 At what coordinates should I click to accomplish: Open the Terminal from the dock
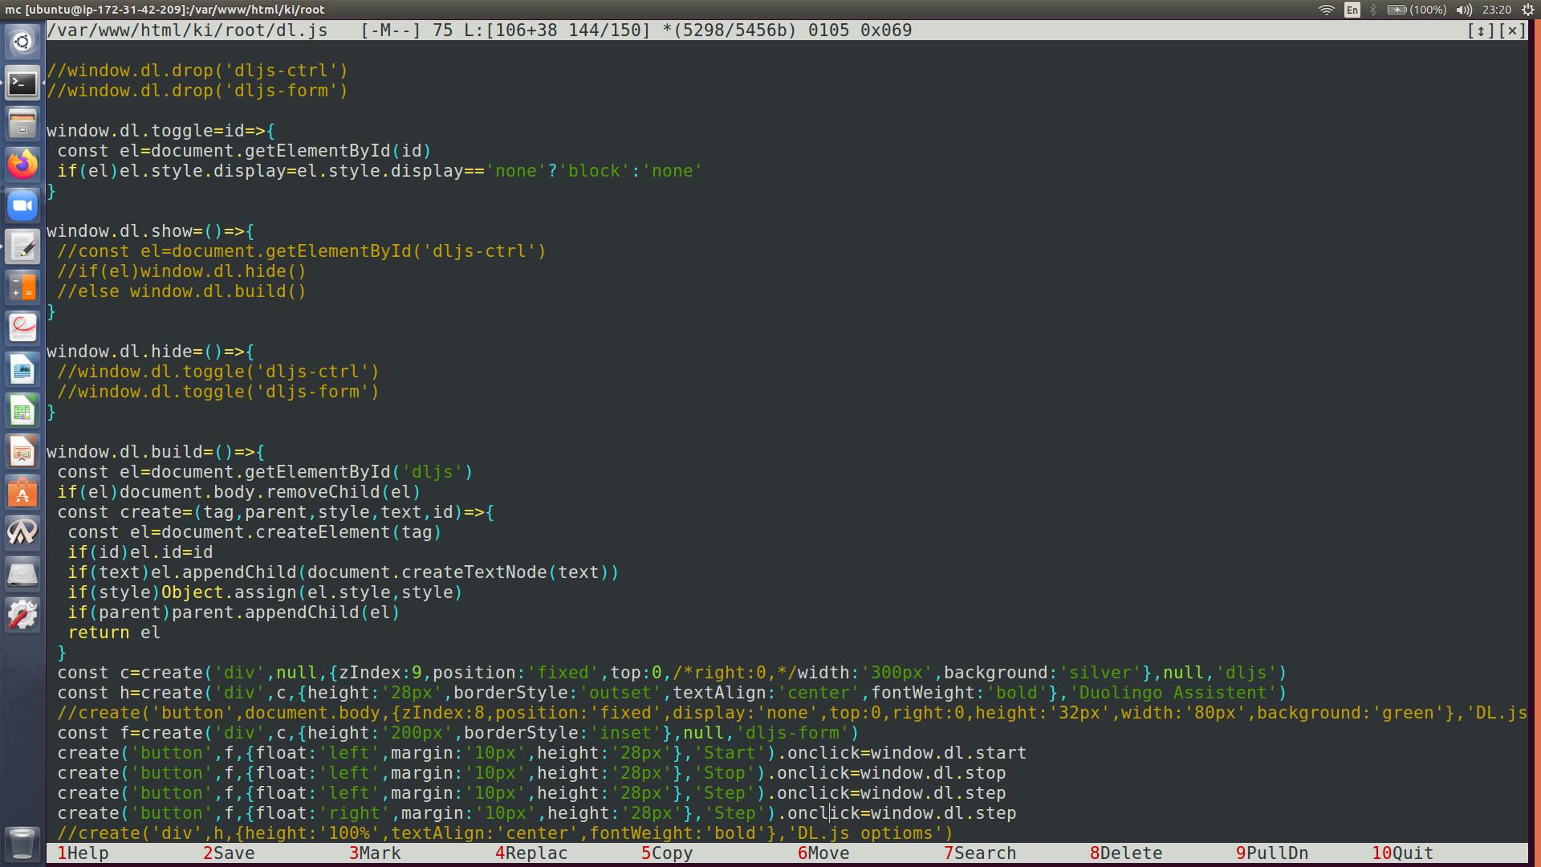(22, 83)
